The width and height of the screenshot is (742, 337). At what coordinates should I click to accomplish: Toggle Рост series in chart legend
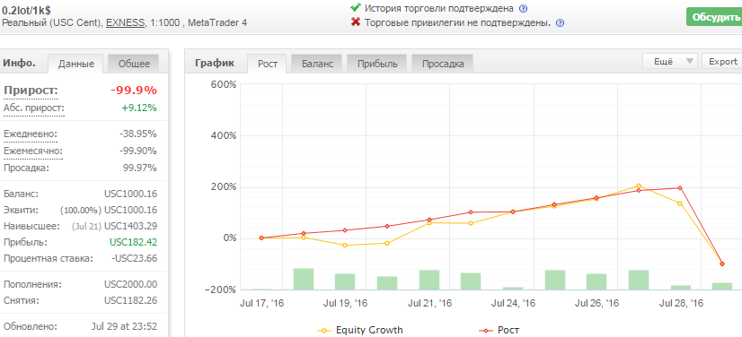pyautogui.click(x=499, y=331)
